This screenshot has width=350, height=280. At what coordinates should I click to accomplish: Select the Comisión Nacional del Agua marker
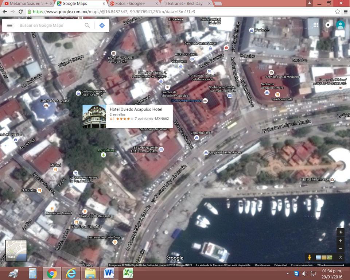[x=114, y=53]
